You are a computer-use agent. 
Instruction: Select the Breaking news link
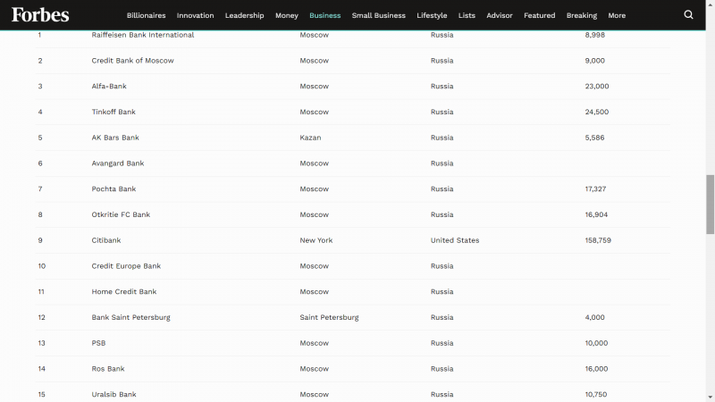point(582,15)
